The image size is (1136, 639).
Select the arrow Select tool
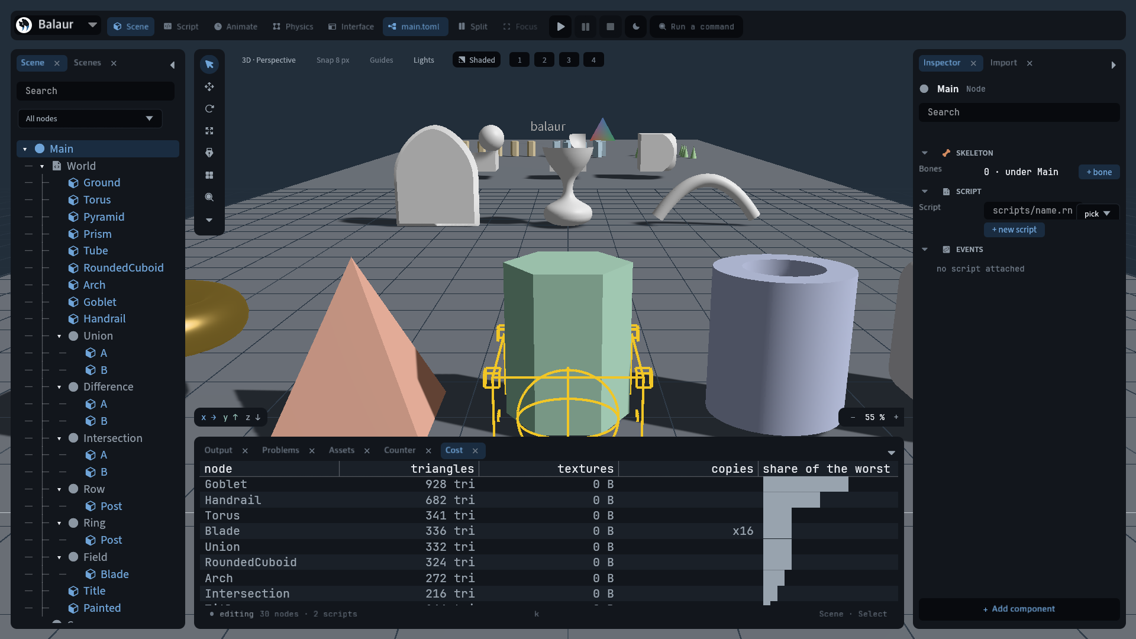click(x=209, y=64)
